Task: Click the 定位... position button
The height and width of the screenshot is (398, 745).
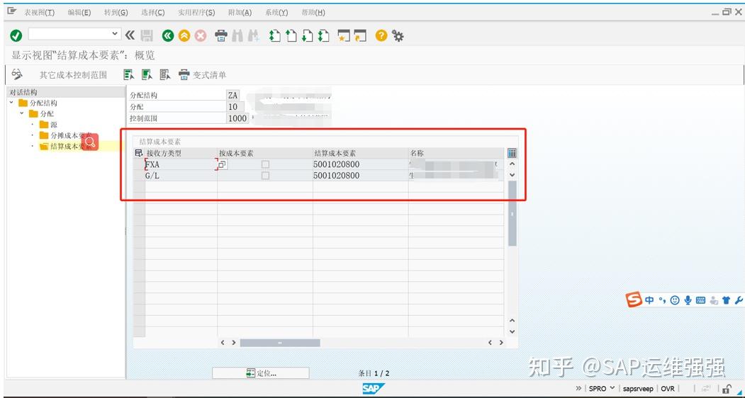Action: (261, 373)
